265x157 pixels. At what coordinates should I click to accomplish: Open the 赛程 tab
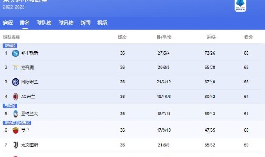8,23
